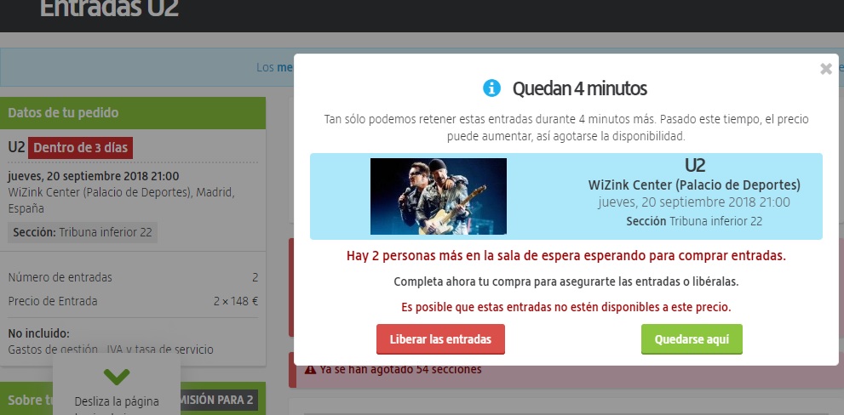Click the blue info icon beside Quedan 4 minutos
Image resolution: width=844 pixels, height=415 pixels.
click(491, 88)
